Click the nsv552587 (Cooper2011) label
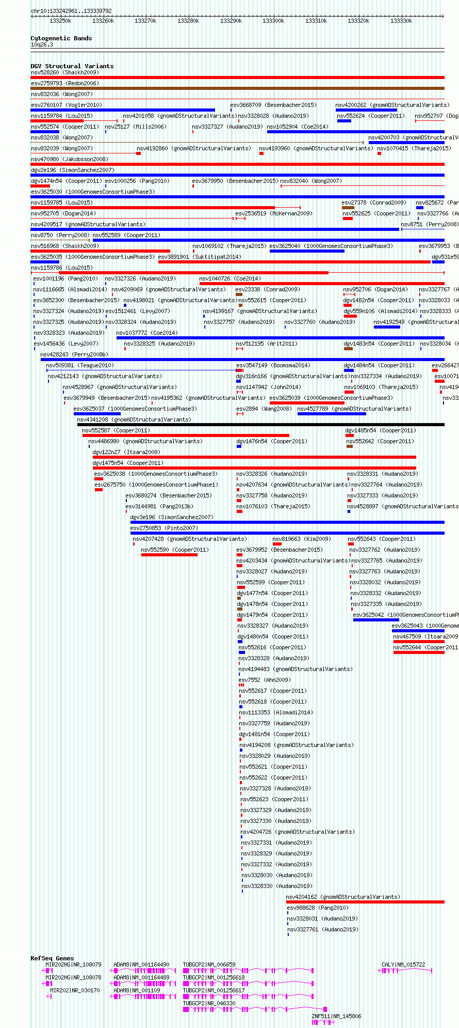The image size is (459, 1028). pos(116,430)
